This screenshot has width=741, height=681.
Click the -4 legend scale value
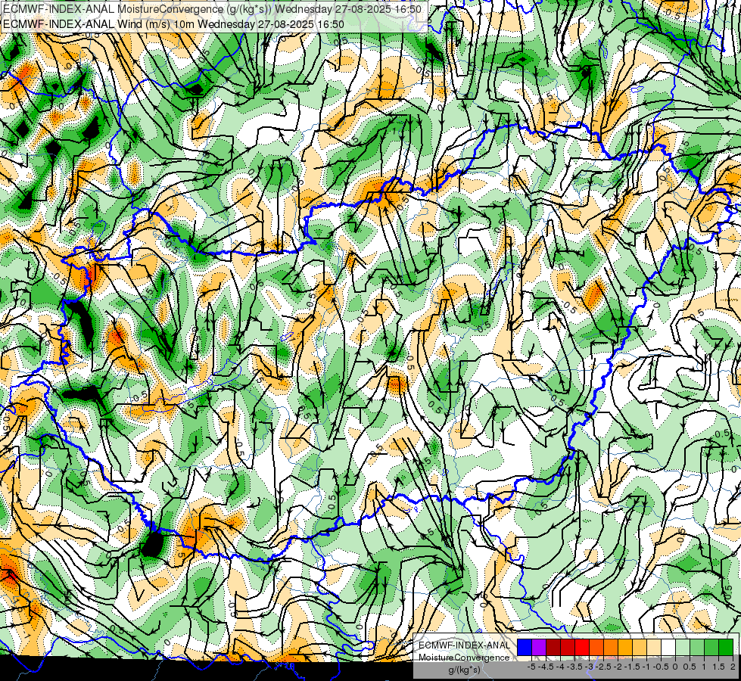click(560, 667)
